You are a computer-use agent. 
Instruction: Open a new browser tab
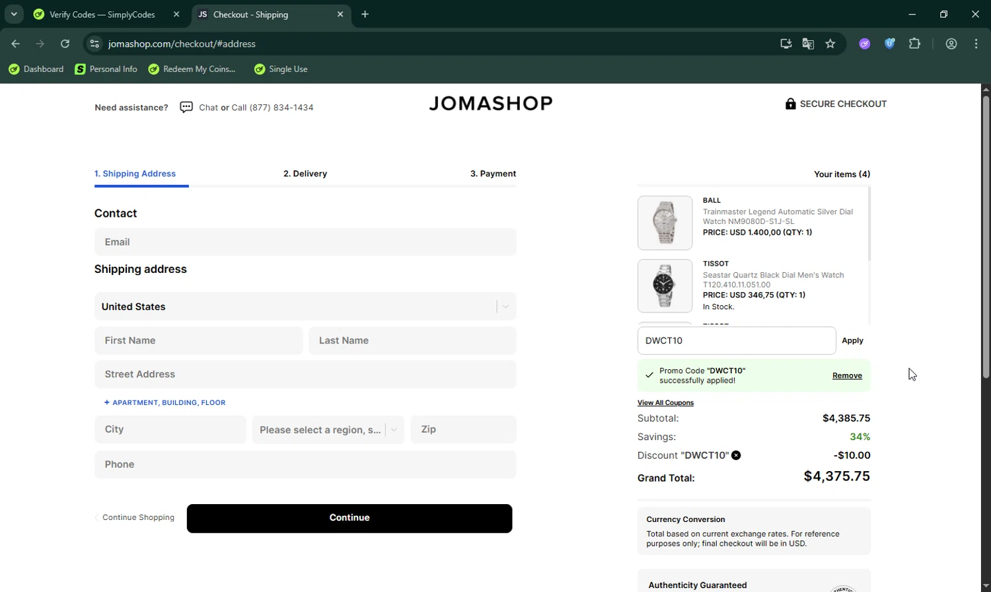click(365, 15)
